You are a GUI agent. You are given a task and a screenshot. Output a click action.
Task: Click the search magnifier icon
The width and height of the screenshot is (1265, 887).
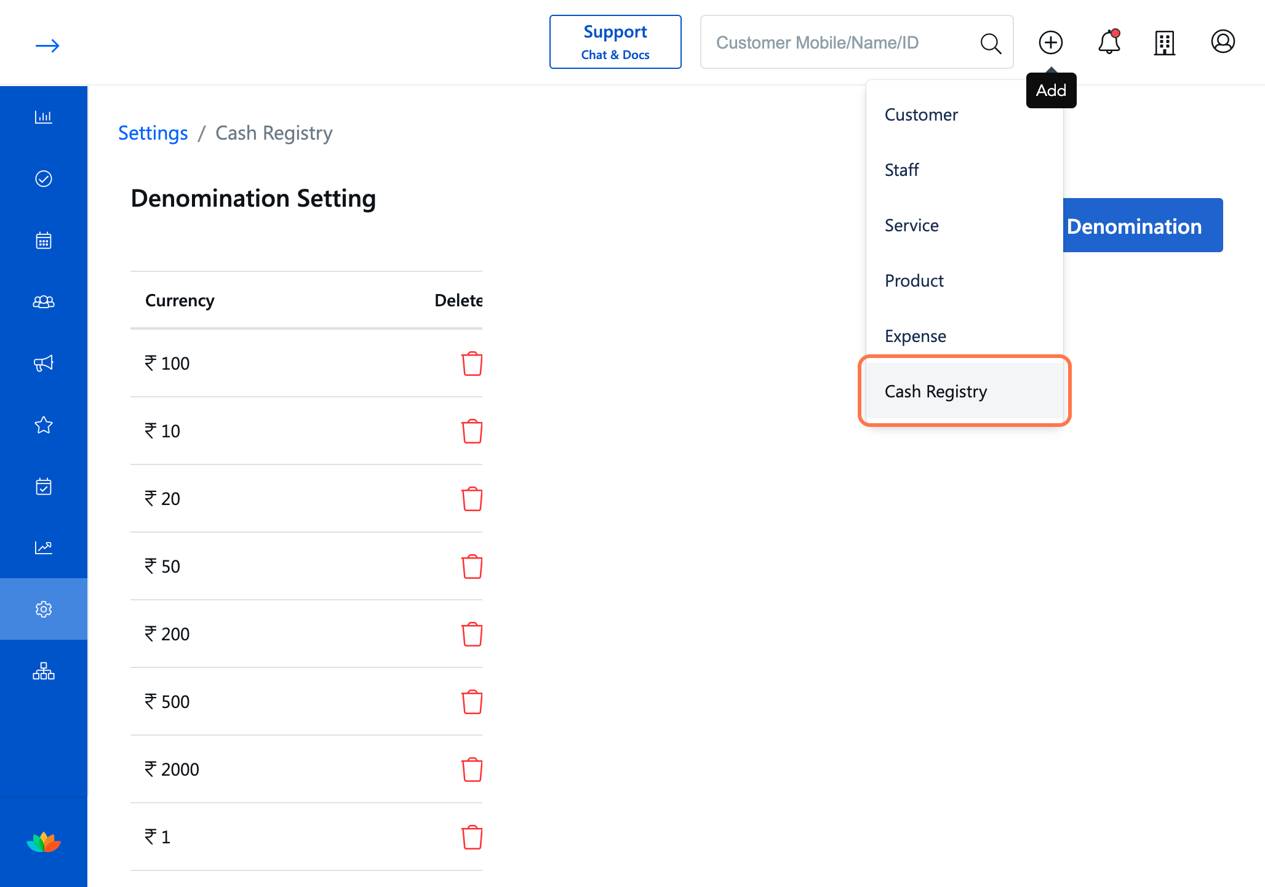(991, 43)
